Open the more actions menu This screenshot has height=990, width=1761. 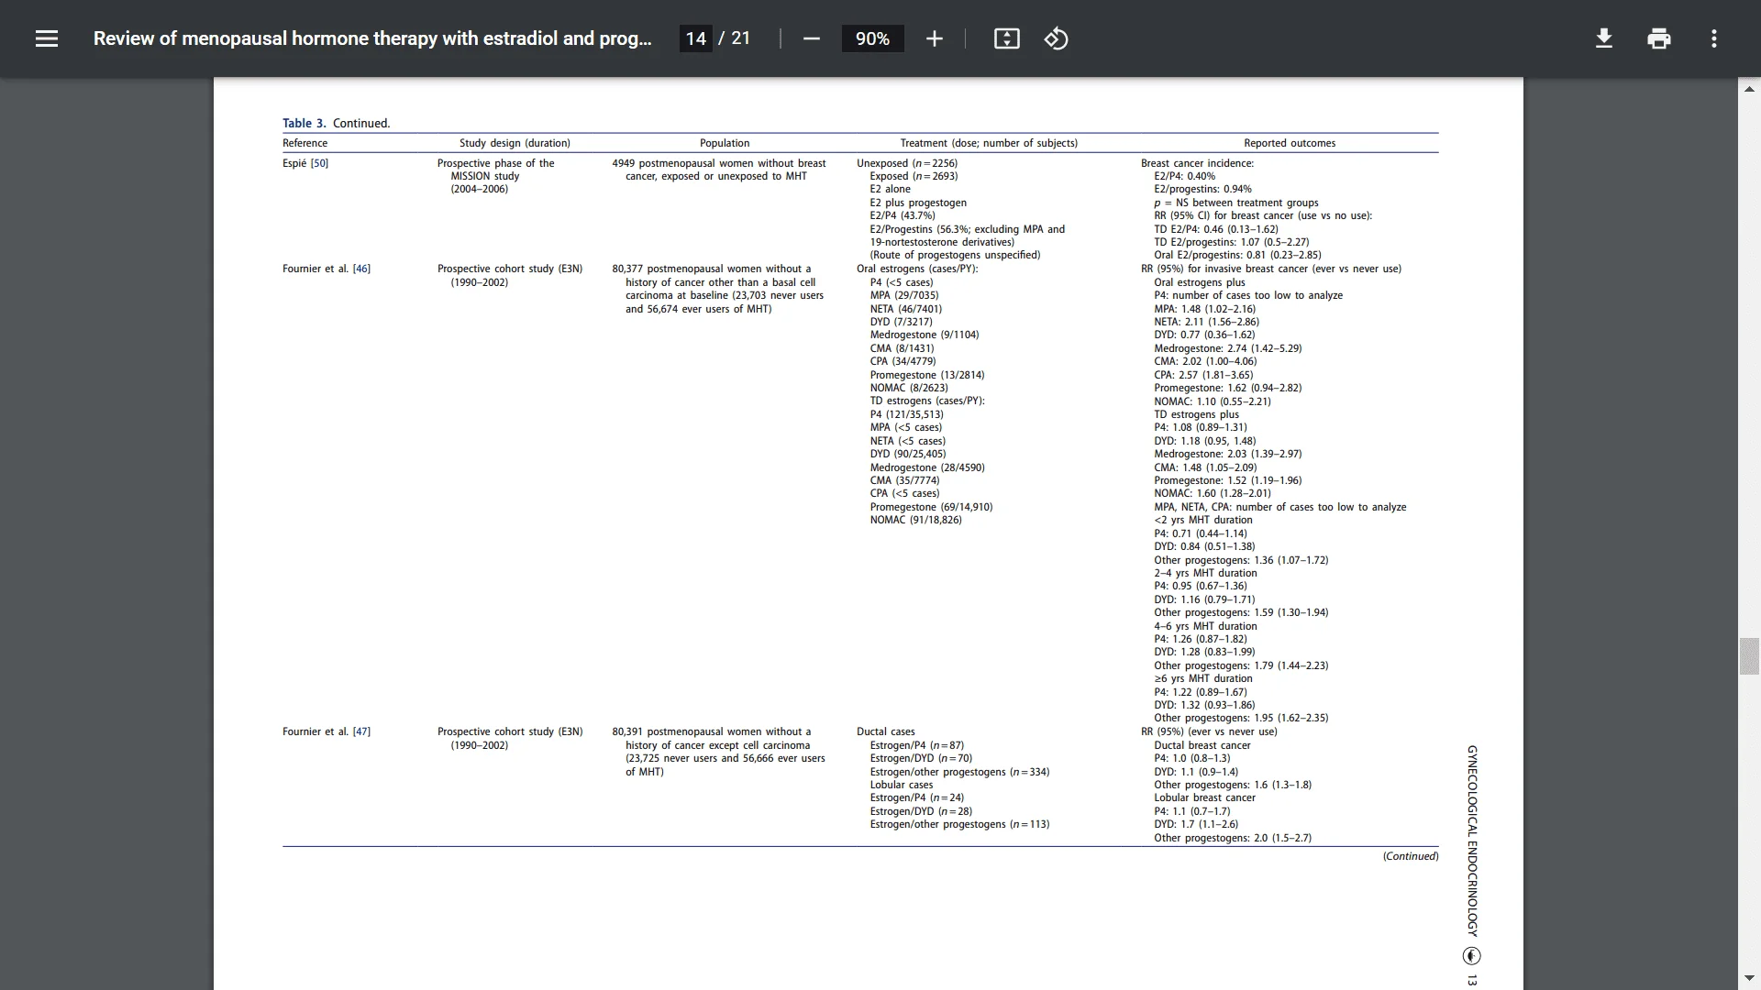[x=1713, y=38]
